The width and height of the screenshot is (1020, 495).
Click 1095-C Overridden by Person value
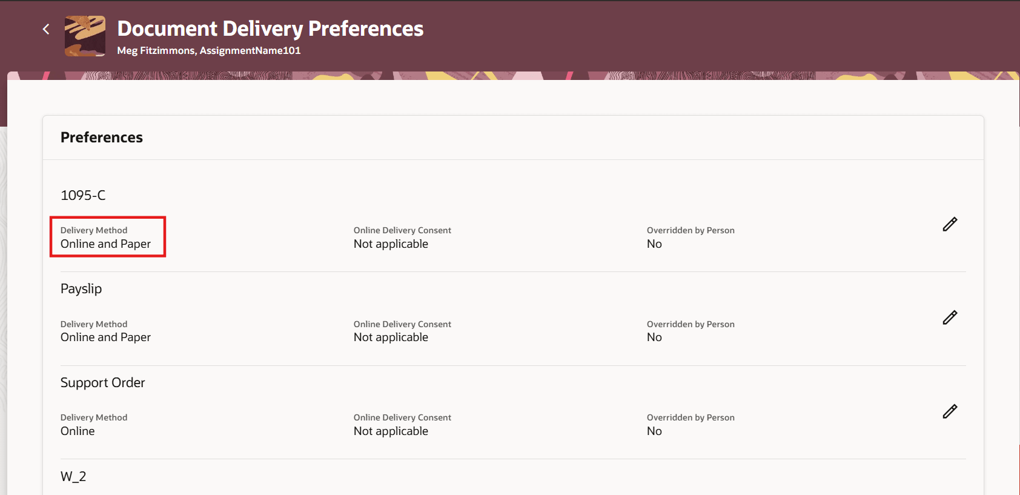tap(654, 244)
